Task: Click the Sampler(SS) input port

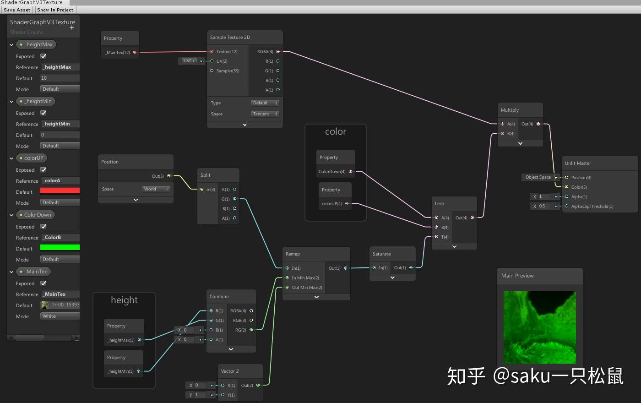Action: click(x=212, y=71)
